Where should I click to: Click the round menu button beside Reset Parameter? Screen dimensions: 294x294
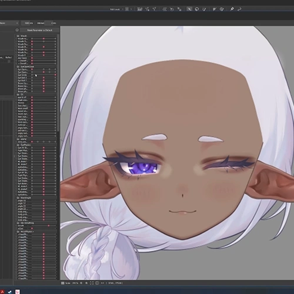(17, 30)
